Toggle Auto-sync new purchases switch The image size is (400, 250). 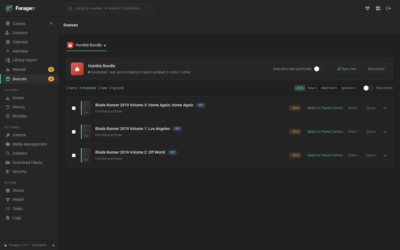coord(319,69)
